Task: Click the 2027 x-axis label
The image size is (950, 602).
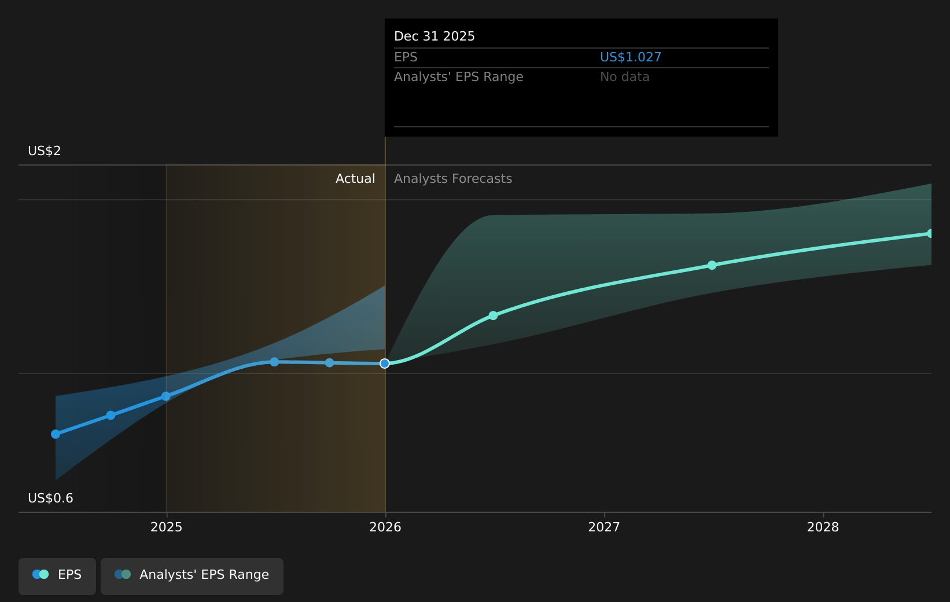Action: coord(604,527)
